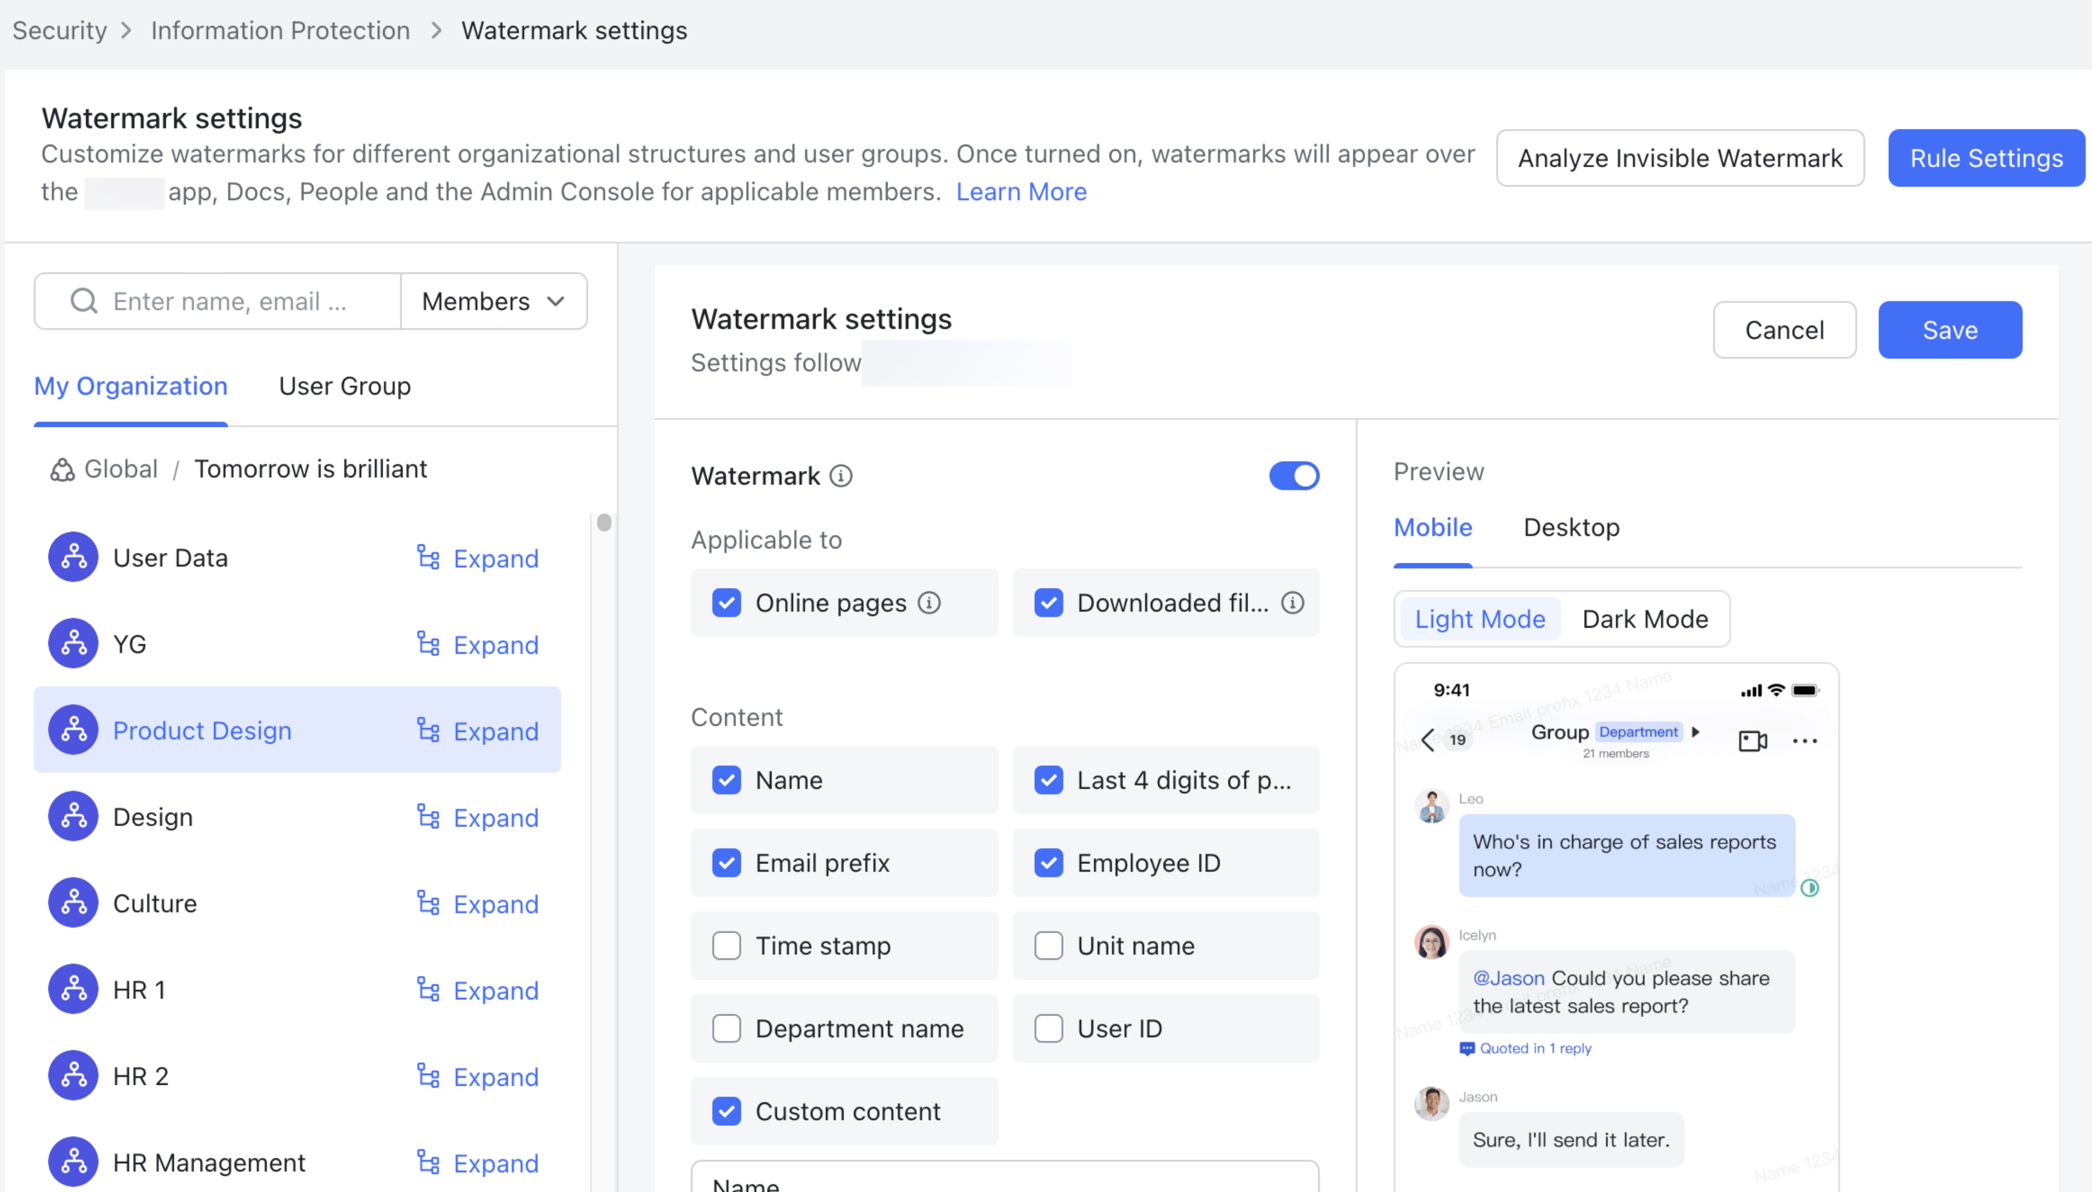Image resolution: width=2092 pixels, height=1192 pixels.
Task: Check the Time stamp checkbox
Action: click(x=726, y=945)
